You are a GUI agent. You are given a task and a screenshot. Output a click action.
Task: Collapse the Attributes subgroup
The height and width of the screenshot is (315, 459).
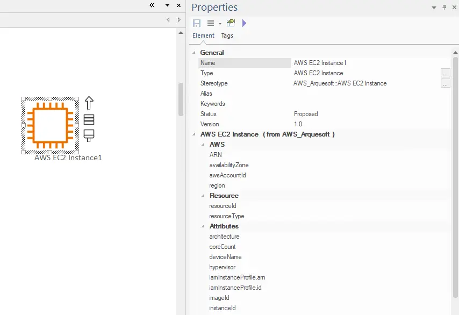pos(203,226)
